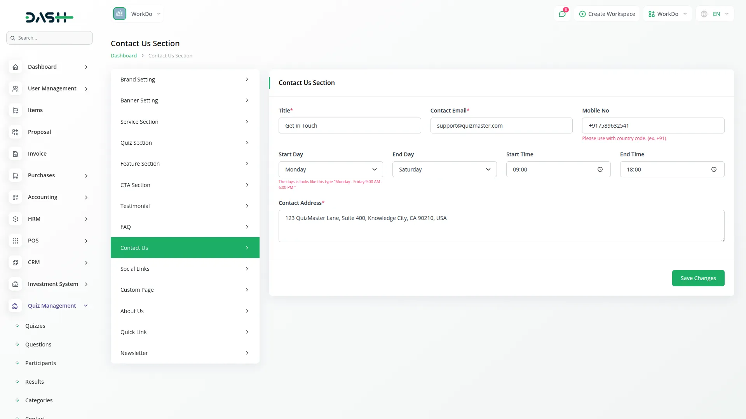Image resolution: width=746 pixels, height=419 pixels.
Task: Click the Dashboard home icon in sidebar
Action: point(15,67)
